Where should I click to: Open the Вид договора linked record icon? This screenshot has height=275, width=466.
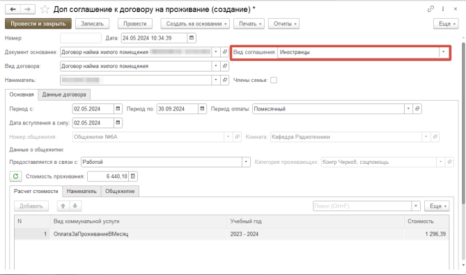point(225,66)
